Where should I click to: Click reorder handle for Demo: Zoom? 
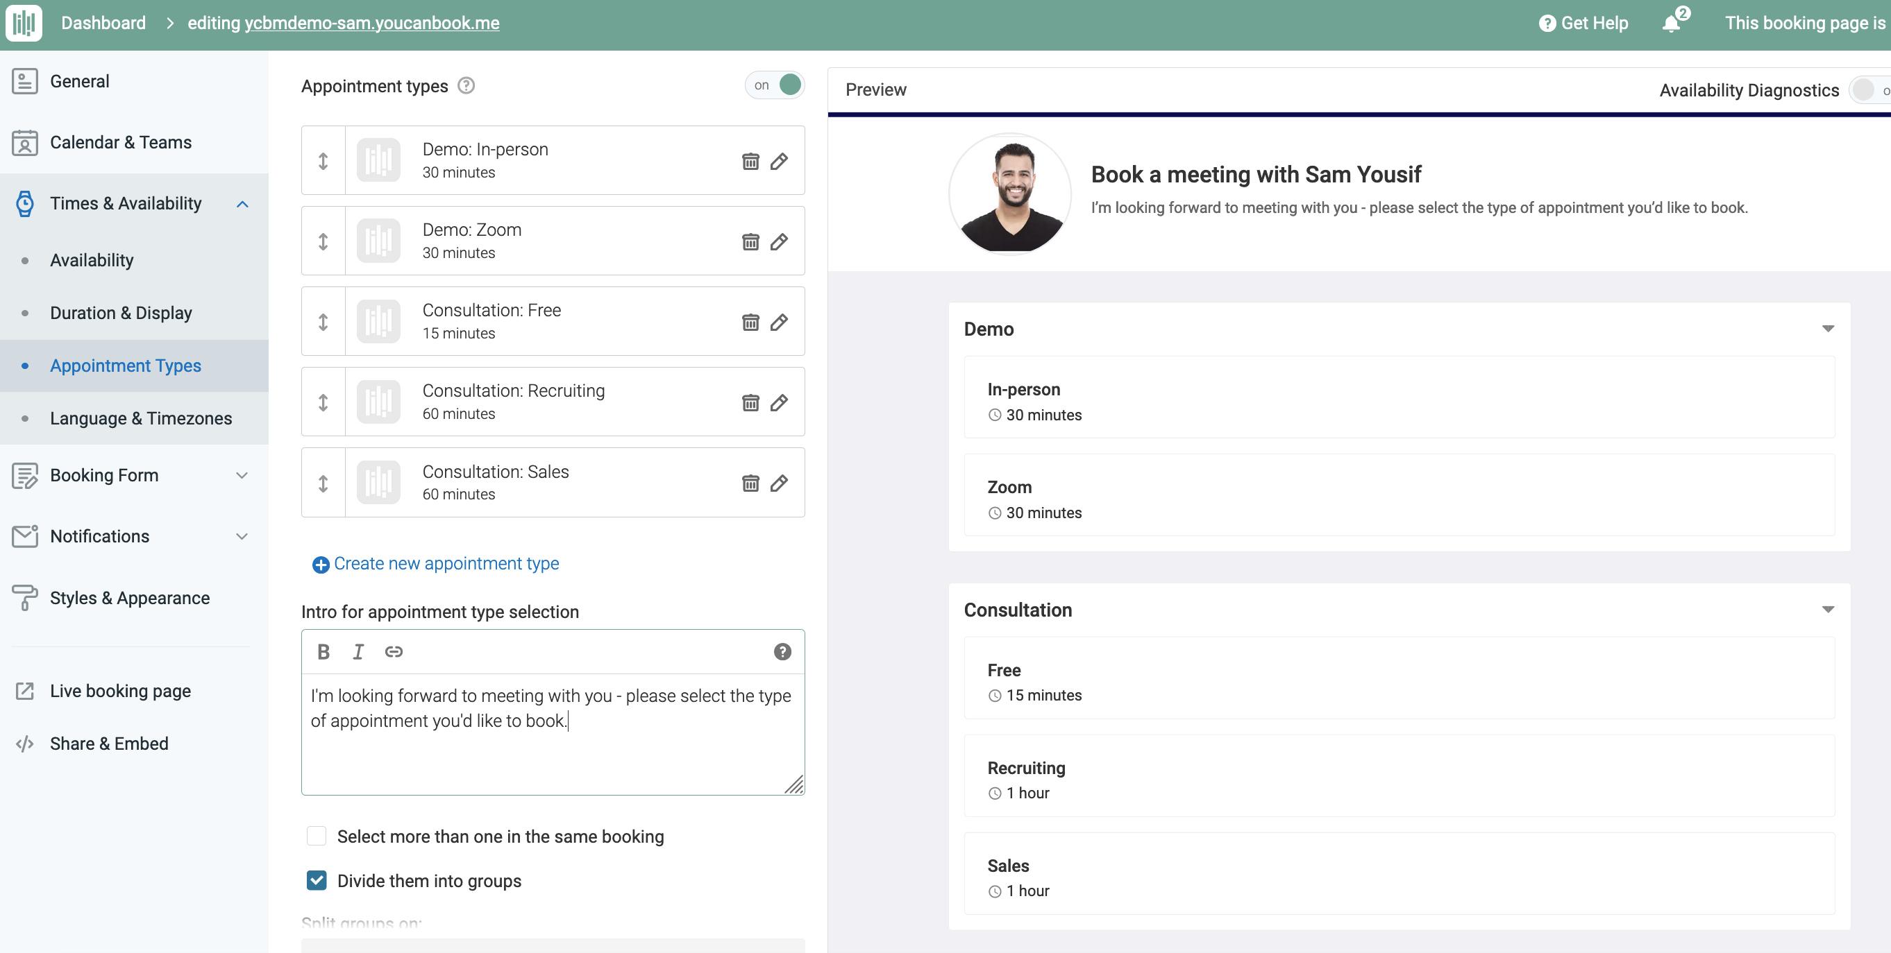click(323, 242)
